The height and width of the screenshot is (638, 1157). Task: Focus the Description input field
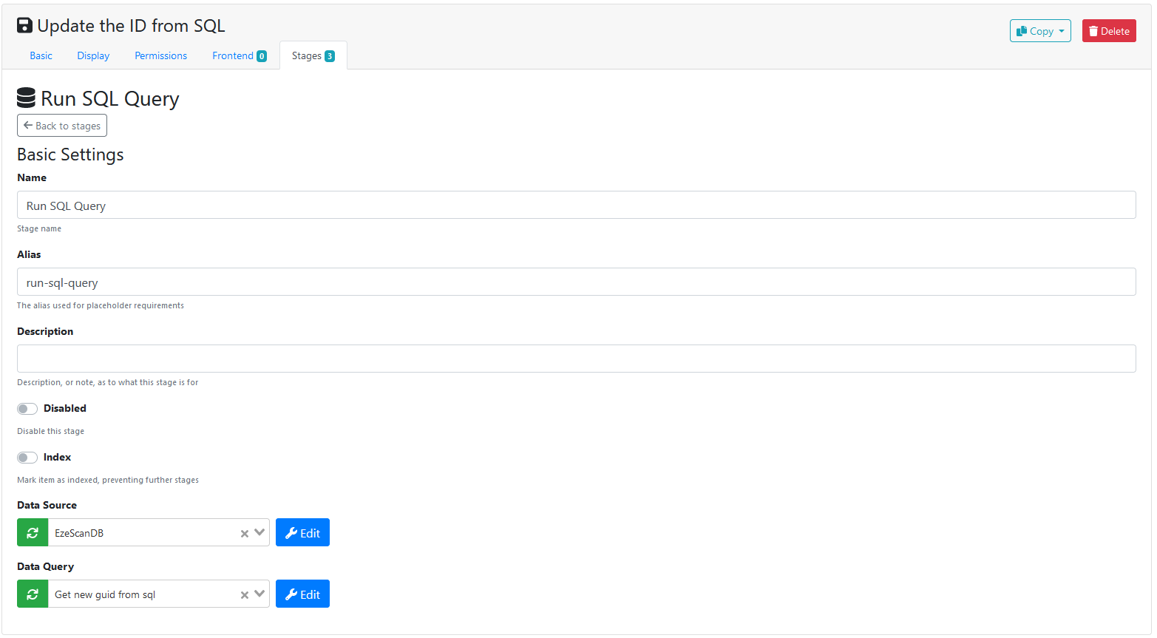coord(576,359)
